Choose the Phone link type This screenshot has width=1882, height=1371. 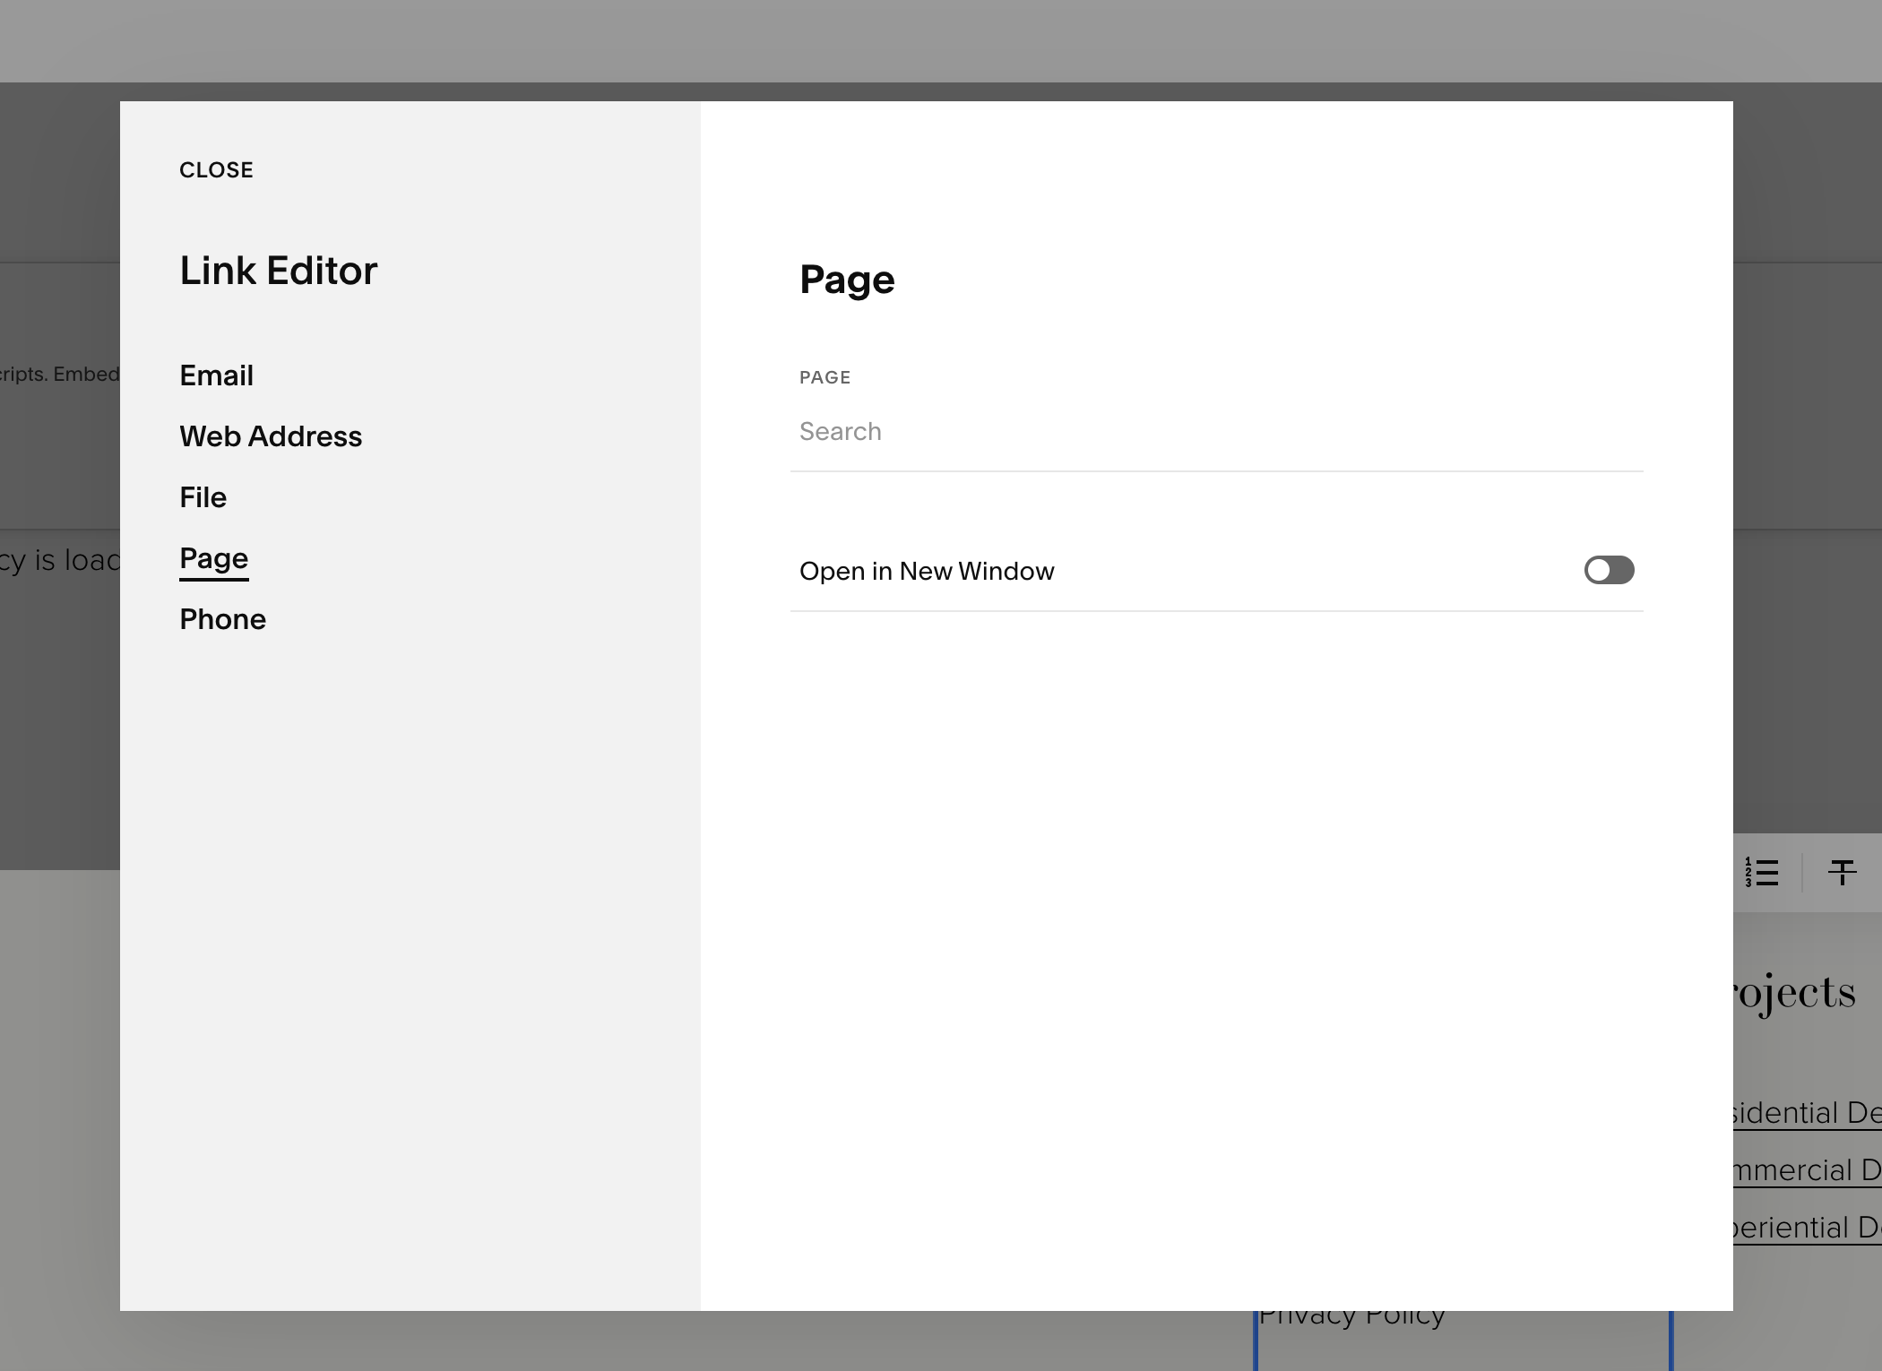[222, 619]
